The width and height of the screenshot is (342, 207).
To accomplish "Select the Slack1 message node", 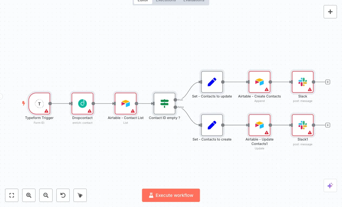I will [302, 125].
